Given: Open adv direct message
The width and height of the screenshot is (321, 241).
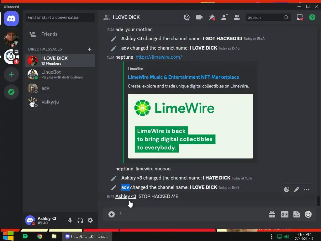Looking at the screenshot, I should click(60, 88).
